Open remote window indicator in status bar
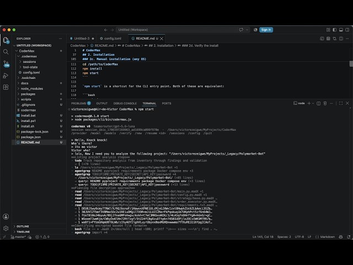 pos(4,237)
